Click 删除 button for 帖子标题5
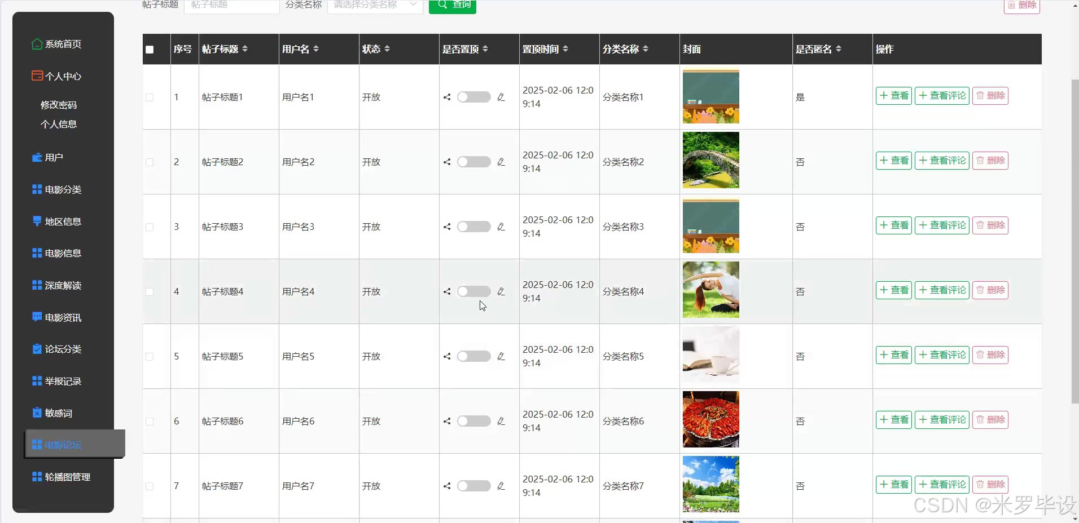The width and height of the screenshot is (1079, 523). (990, 355)
